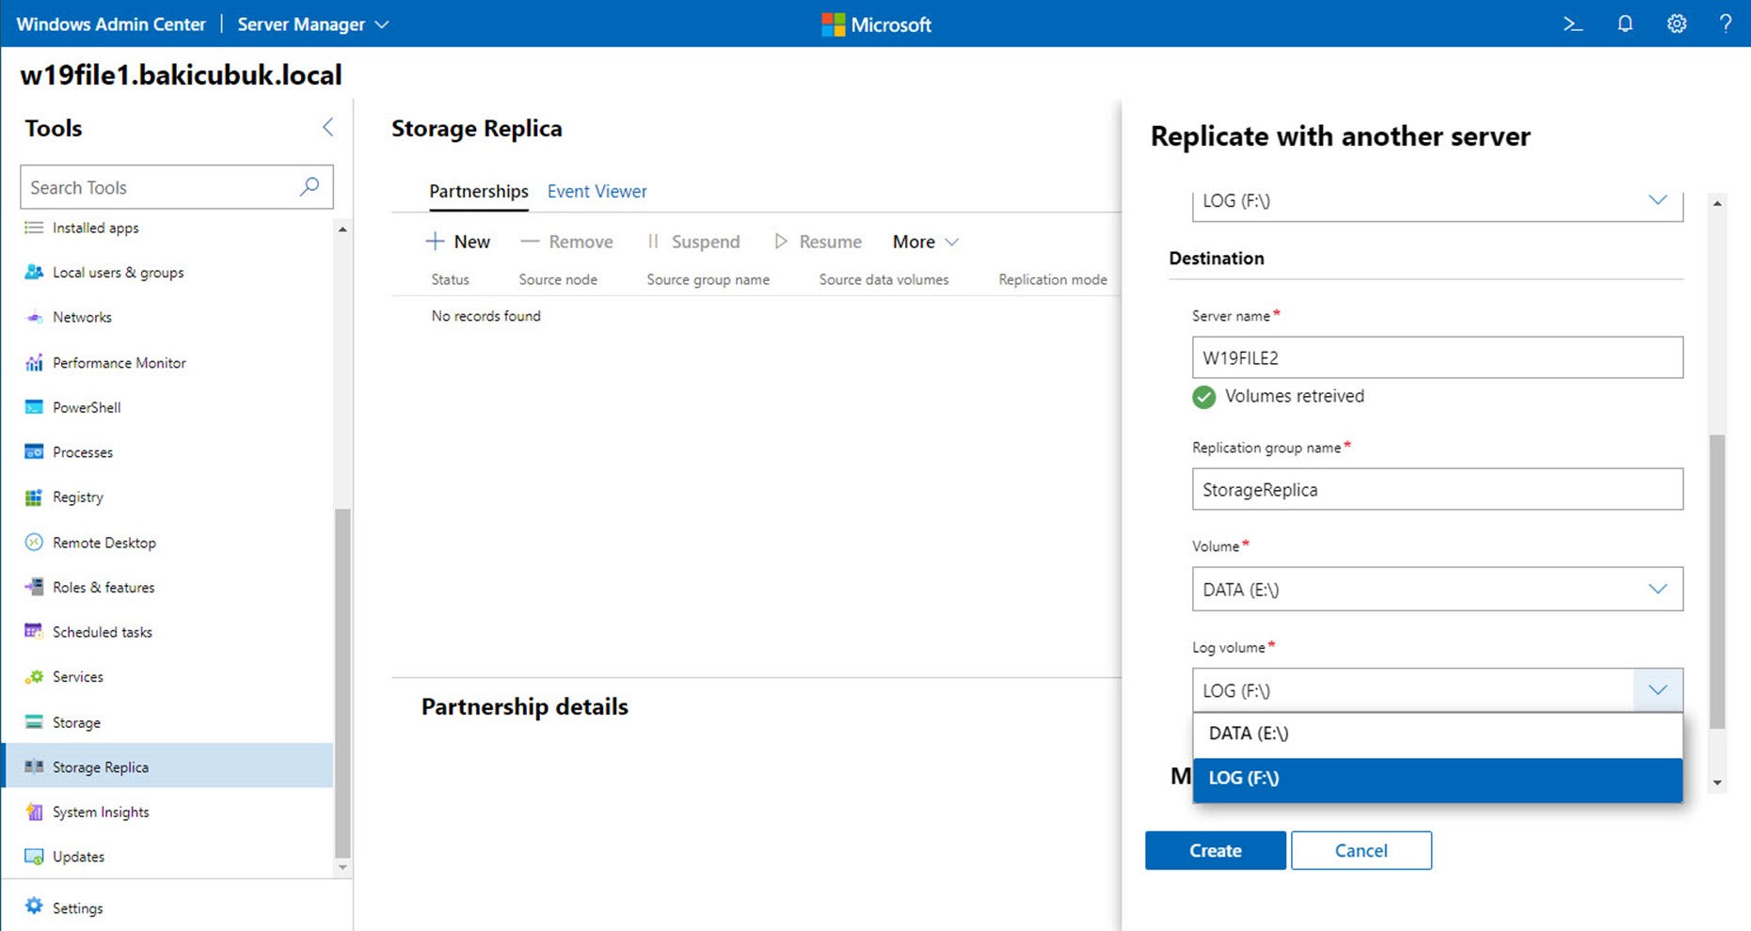Click the panel scrollbar down arrow
Image resolution: width=1751 pixels, height=931 pixels.
coord(1717,782)
